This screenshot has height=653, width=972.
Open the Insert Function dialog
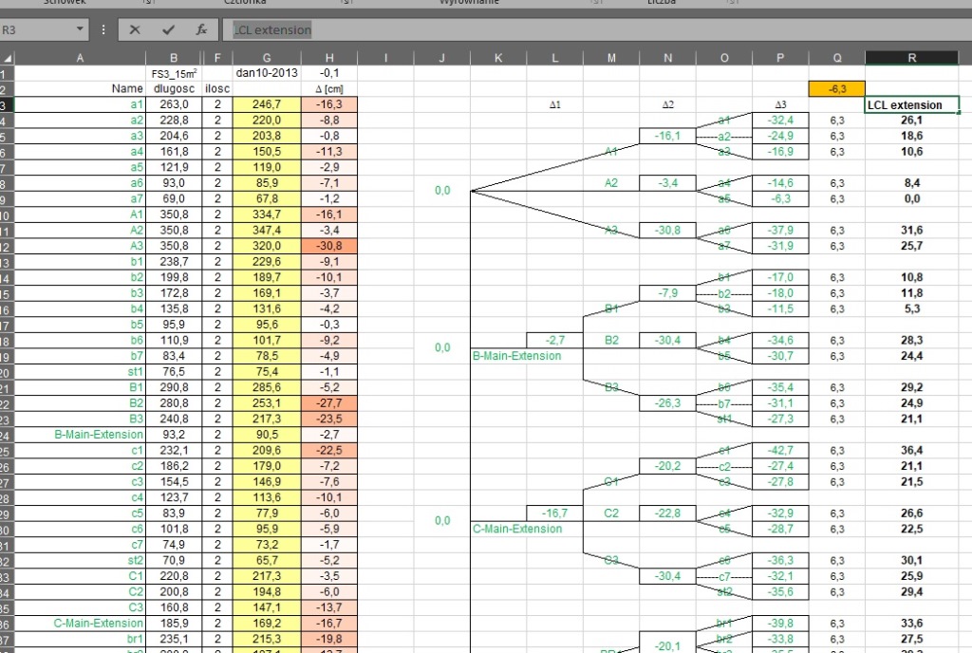tap(201, 29)
